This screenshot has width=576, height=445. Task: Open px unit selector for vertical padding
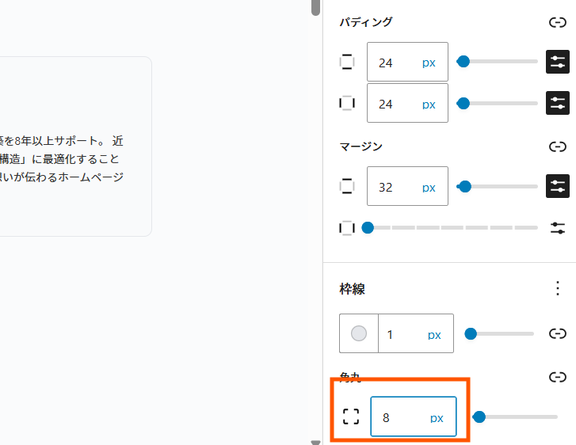point(429,63)
